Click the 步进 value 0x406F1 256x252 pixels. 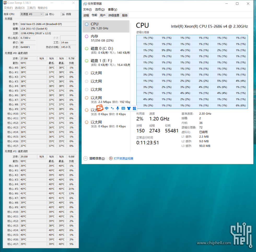28,47
